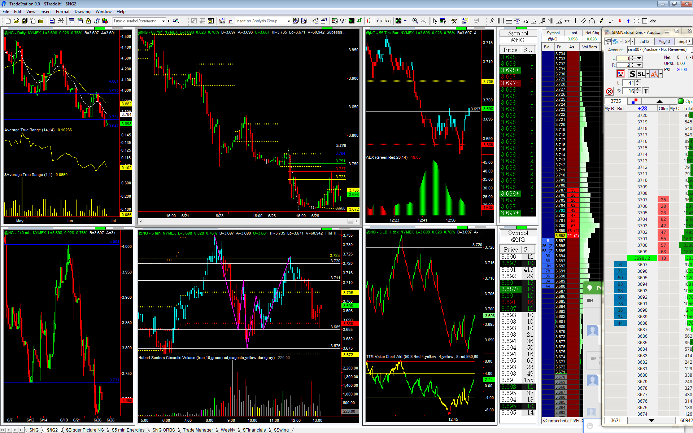
Task: Open the Insert menu
Action: (x=45, y=12)
